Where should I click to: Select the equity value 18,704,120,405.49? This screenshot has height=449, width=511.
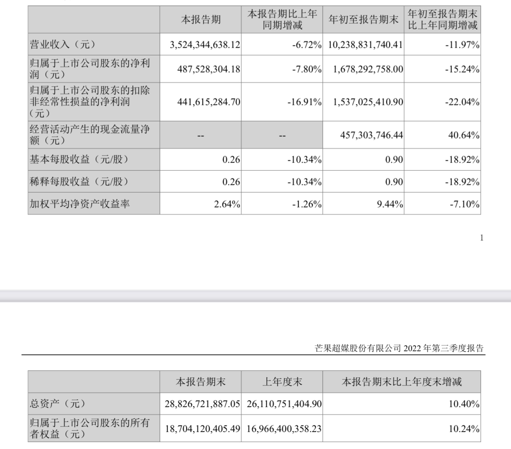coord(202,428)
